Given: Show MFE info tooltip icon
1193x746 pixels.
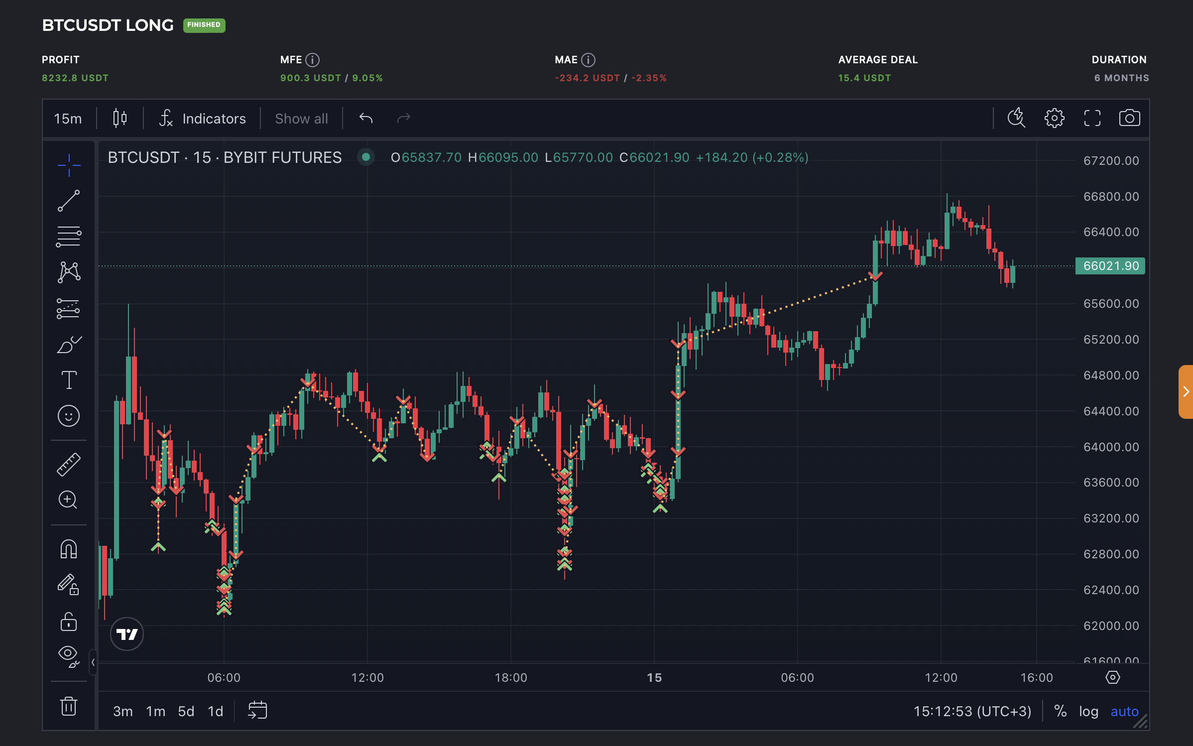Looking at the screenshot, I should pos(313,60).
